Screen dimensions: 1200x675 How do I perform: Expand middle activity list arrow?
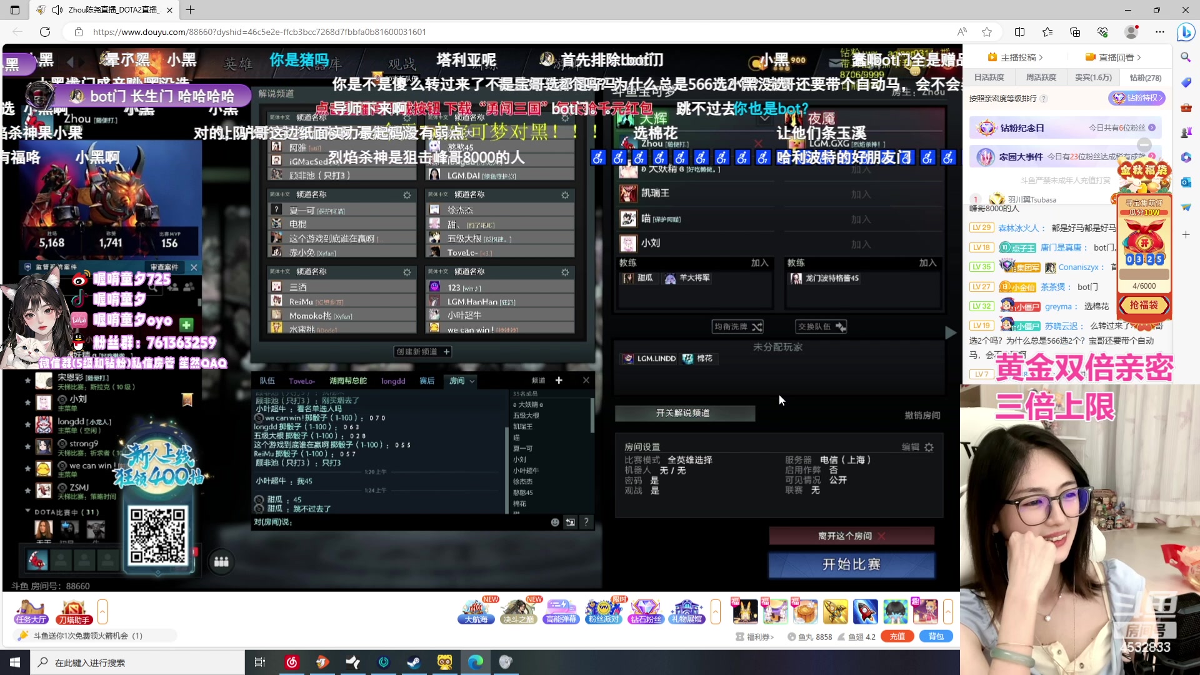pyautogui.click(x=716, y=612)
